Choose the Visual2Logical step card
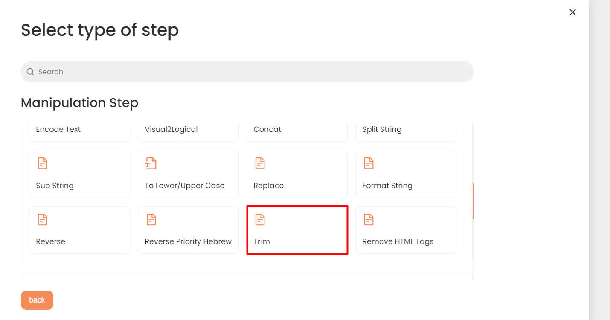Screen dimensions: 610x320 [x=188, y=132]
